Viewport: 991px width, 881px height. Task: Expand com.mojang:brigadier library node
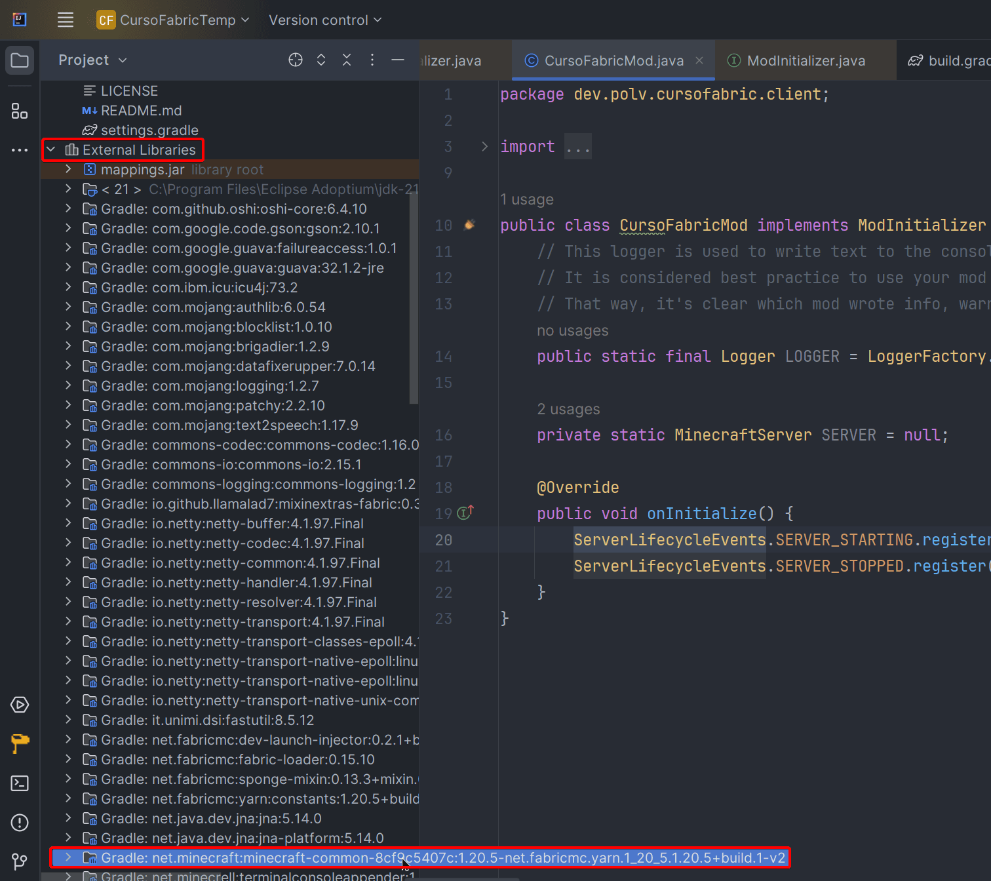[x=68, y=346]
